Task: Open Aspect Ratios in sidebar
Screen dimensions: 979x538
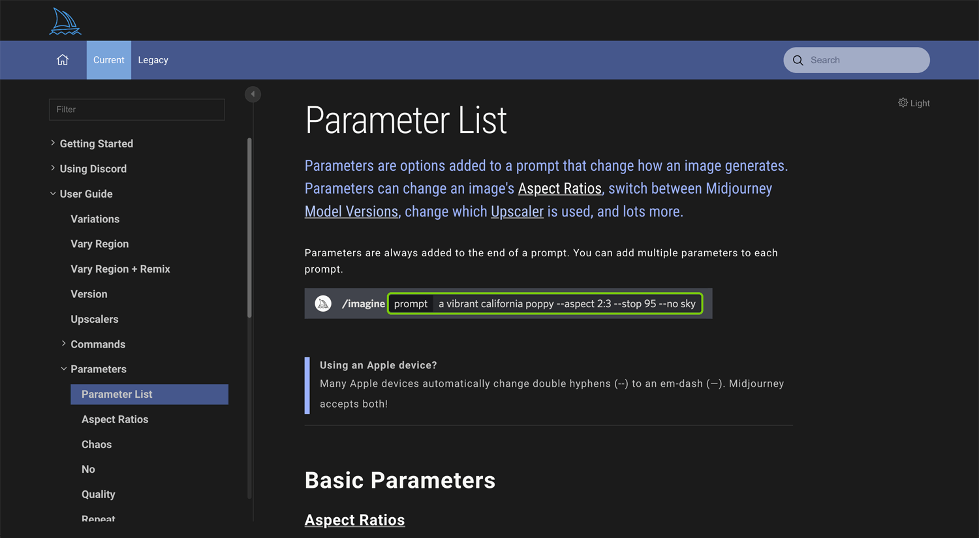Action: click(115, 419)
